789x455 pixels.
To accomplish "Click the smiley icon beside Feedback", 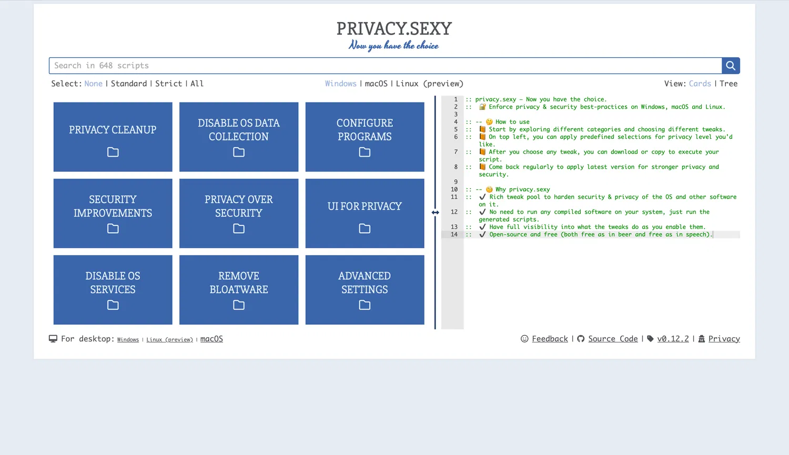I will point(524,339).
